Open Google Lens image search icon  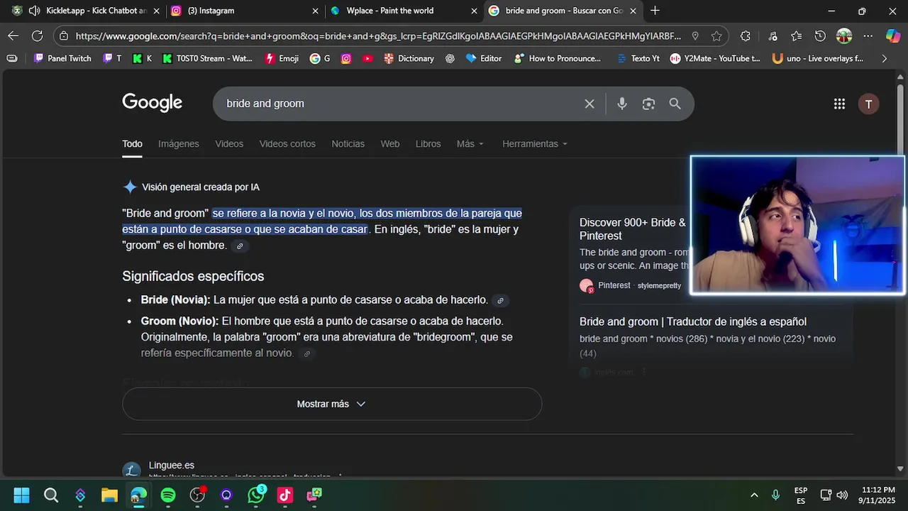click(648, 104)
